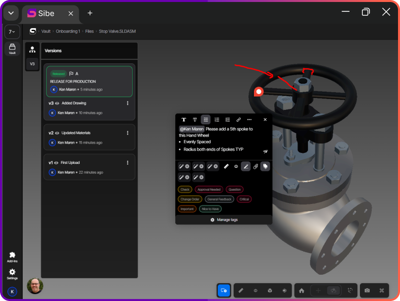This screenshot has height=301, width=400.
Task: Click the plus pan mode icon in bottom toolbar
Action: click(x=318, y=290)
